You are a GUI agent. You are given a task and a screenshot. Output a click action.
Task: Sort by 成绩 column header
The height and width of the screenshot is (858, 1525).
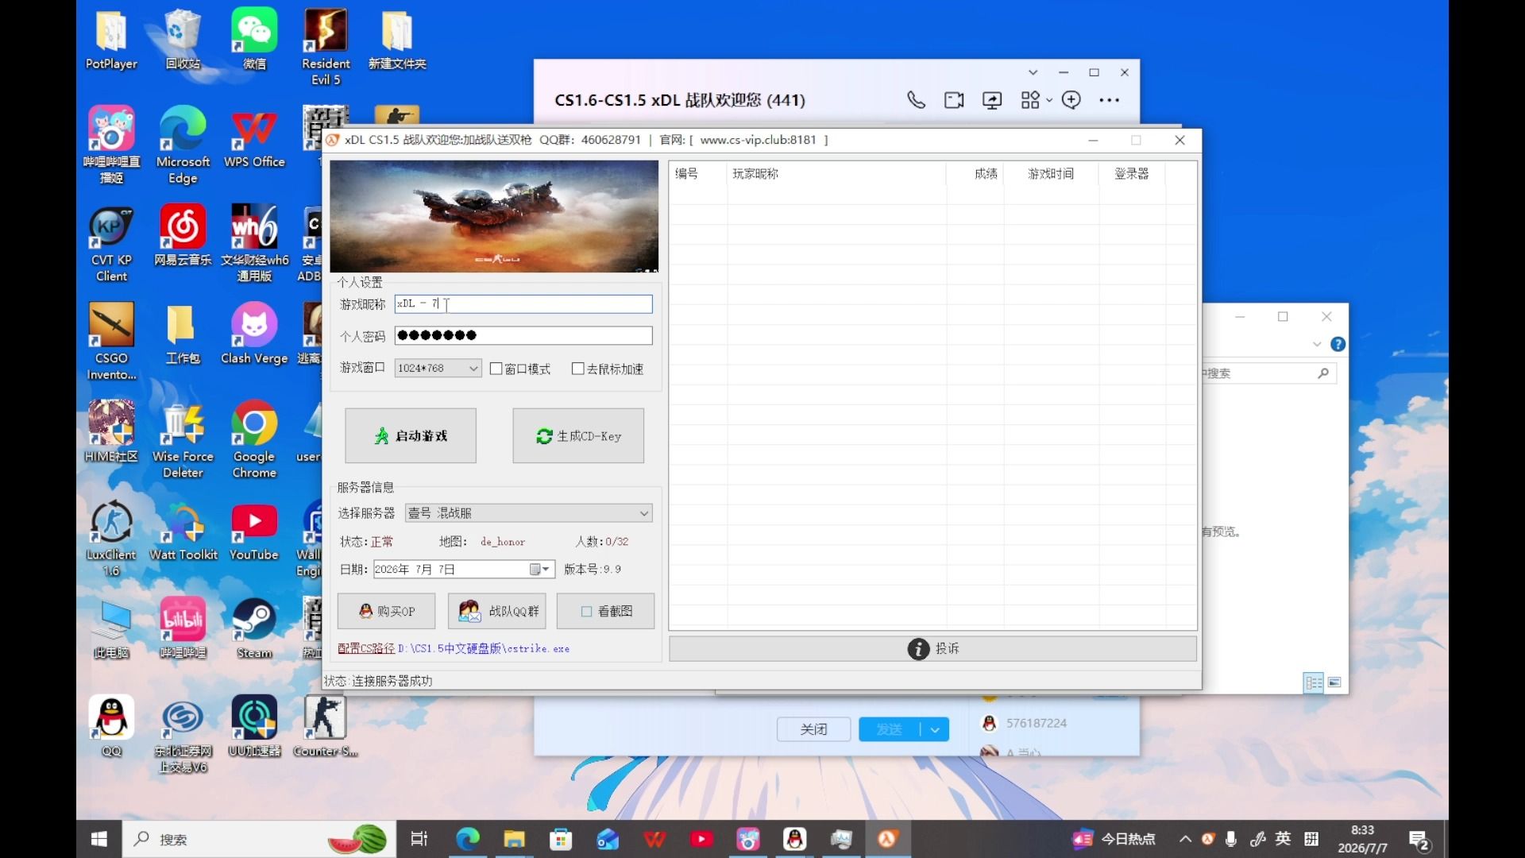point(975,173)
